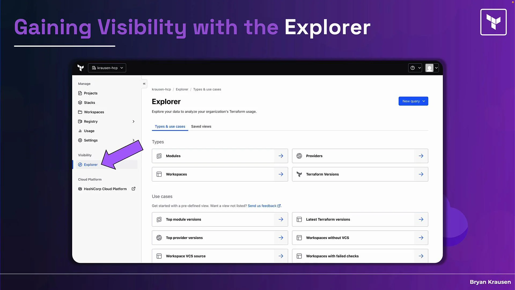Open Providers type via arrow

tap(421, 156)
